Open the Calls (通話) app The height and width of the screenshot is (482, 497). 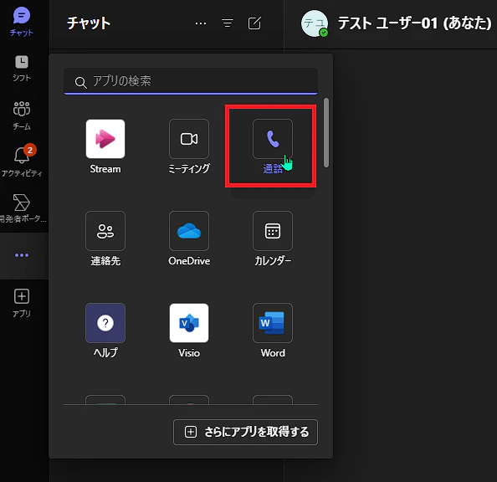pos(273,146)
